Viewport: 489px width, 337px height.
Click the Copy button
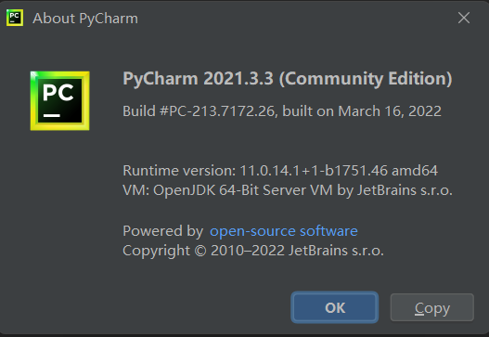coord(432,307)
